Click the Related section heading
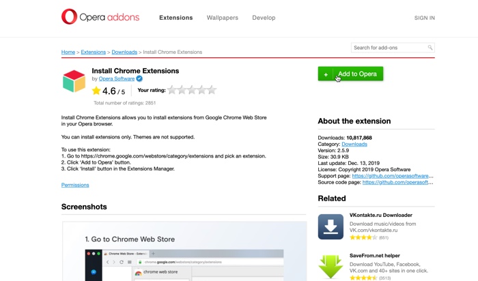The height and width of the screenshot is (281, 478). point(332,198)
